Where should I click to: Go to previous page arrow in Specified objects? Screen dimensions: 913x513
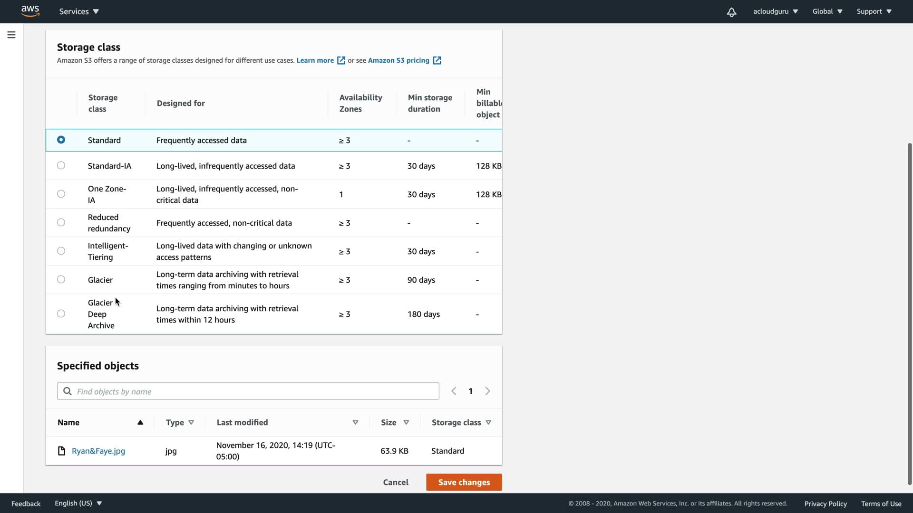(x=454, y=391)
